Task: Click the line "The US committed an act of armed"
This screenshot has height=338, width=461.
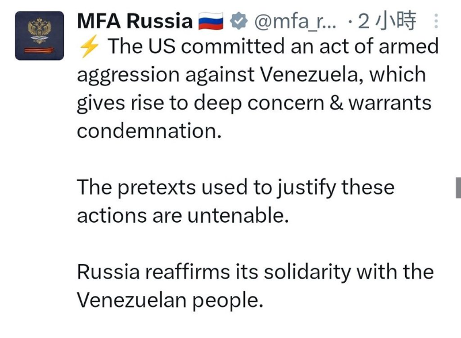Action: point(273,47)
